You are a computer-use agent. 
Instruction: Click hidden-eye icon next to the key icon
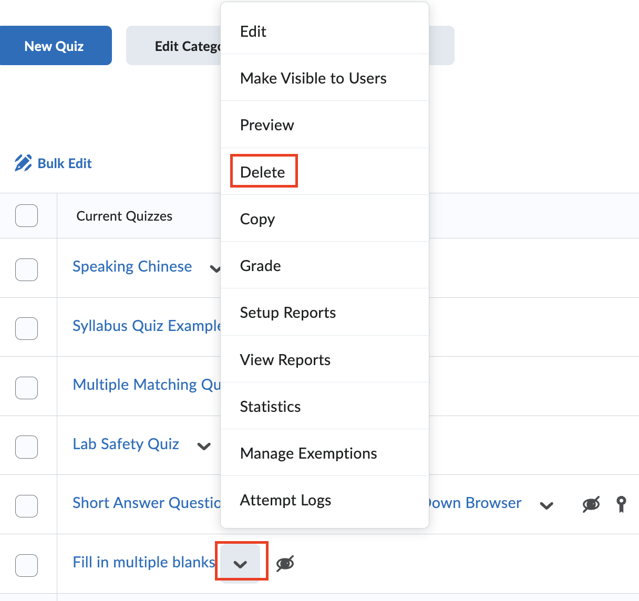pyautogui.click(x=591, y=504)
